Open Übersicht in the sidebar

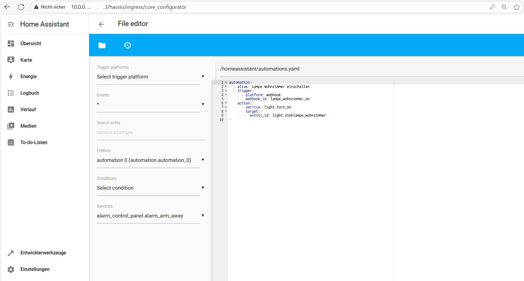pos(31,43)
